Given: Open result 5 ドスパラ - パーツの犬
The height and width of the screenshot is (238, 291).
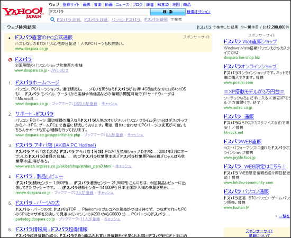Looking at the screenshot, I should tap(38, 203).
